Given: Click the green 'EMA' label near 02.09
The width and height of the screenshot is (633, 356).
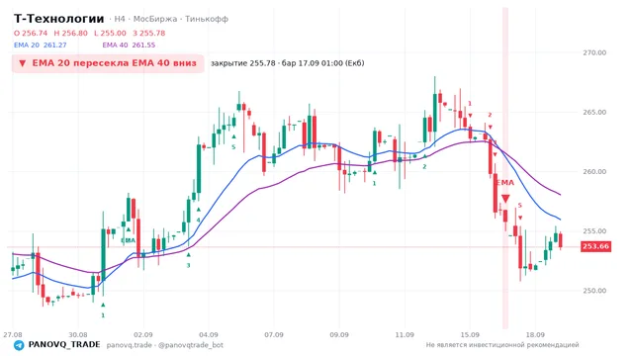Looking at the screenshot, I should click(128, 240).
